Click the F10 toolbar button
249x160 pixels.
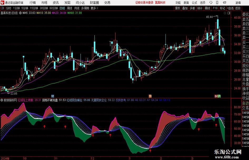(x=215, y=8)
